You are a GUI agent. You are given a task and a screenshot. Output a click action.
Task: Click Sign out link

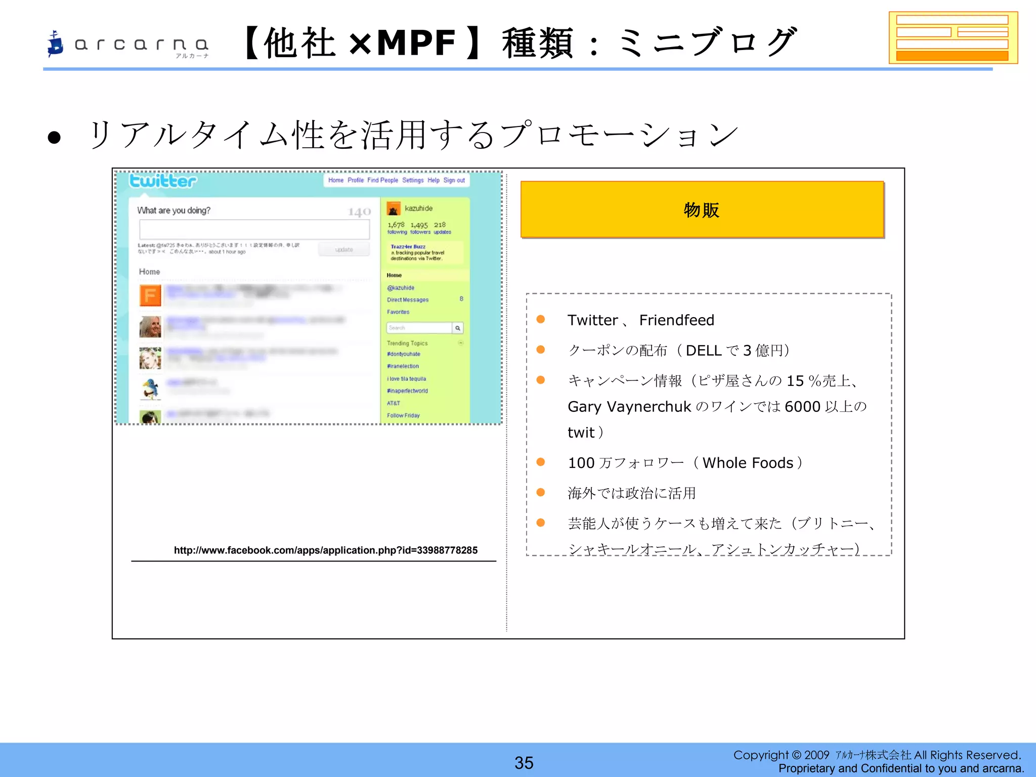pyautogui.click(x=454, y=180)
